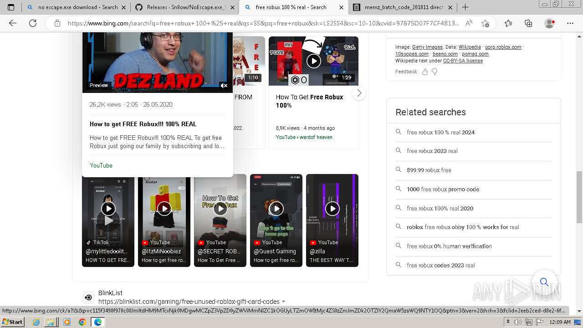Launch Internet Explorer from taskbar
Image resolution: width=583 pixels, height=328 pixels.
(x=36, y=322)
